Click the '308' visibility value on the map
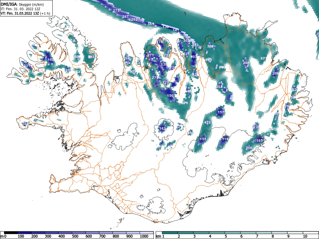 point(246,63)
